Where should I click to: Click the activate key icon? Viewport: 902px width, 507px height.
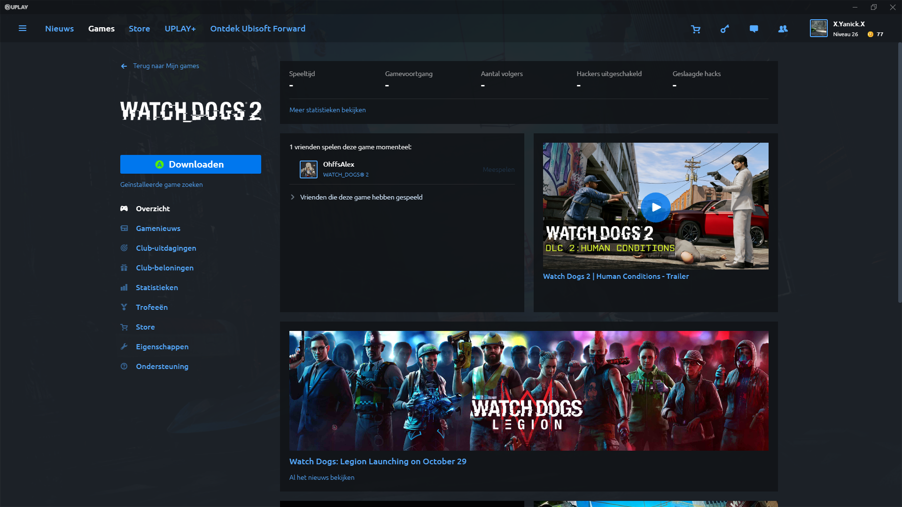pyautogui.click(x=725, y=29)
